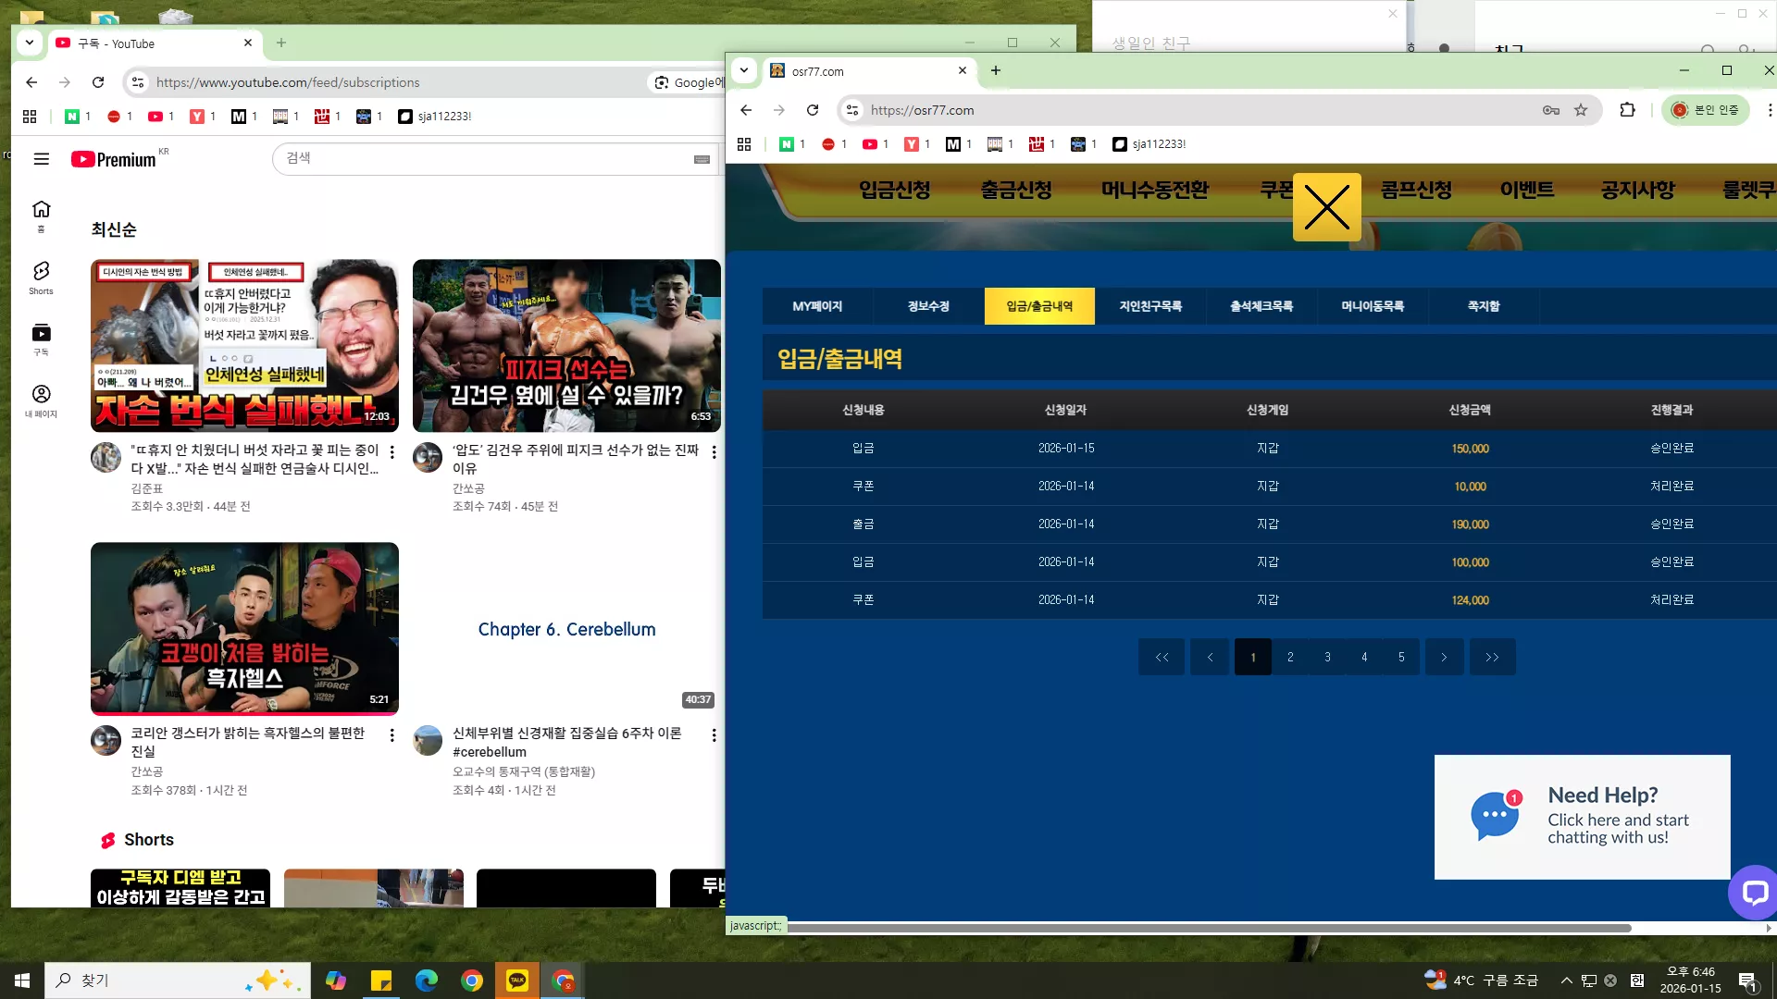Show hidden system tray icons

coord(1566,980)
